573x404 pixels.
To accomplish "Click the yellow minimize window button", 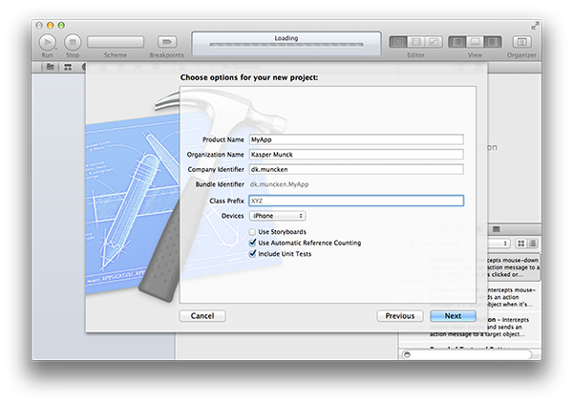I will pos(50,25).
